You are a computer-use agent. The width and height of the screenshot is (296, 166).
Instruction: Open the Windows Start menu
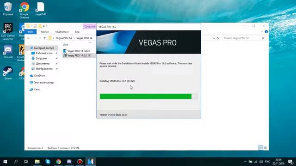click(x=5, y=161)
